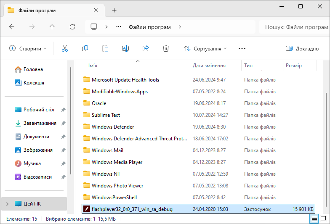Open Колекція in navigation pane
The image size is (330, 224).
pos(34,83)
